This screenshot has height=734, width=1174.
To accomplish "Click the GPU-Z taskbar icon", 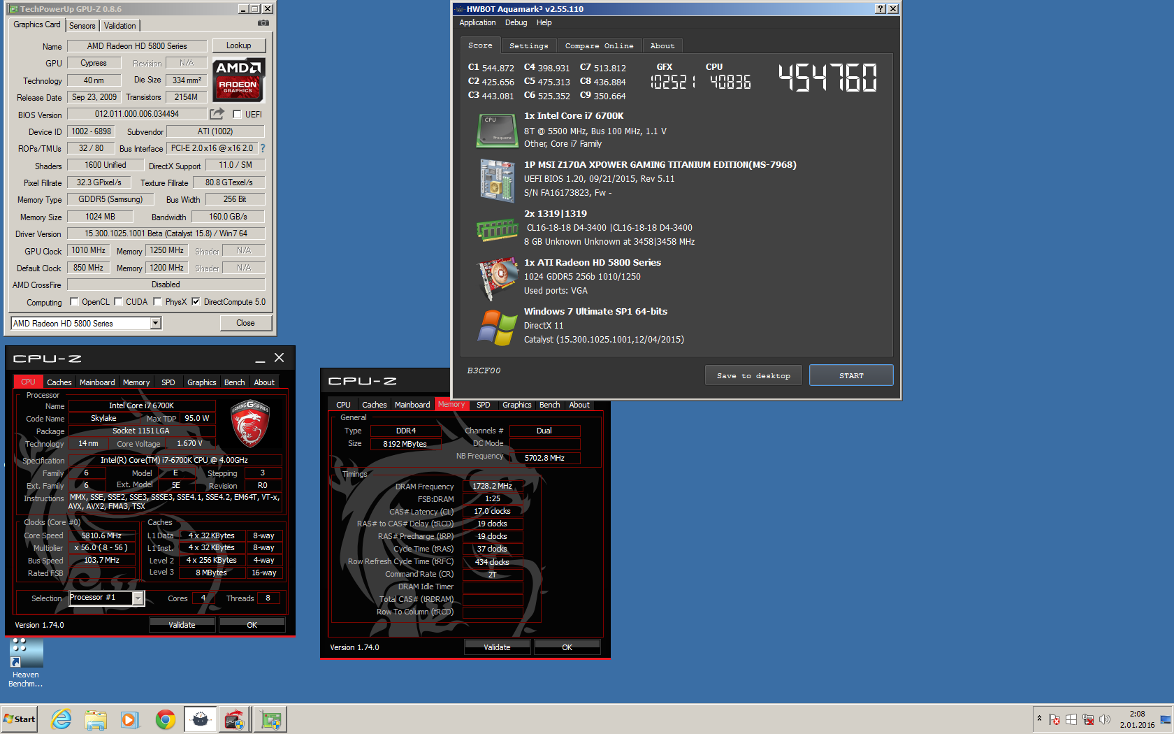I will [270, 719].
